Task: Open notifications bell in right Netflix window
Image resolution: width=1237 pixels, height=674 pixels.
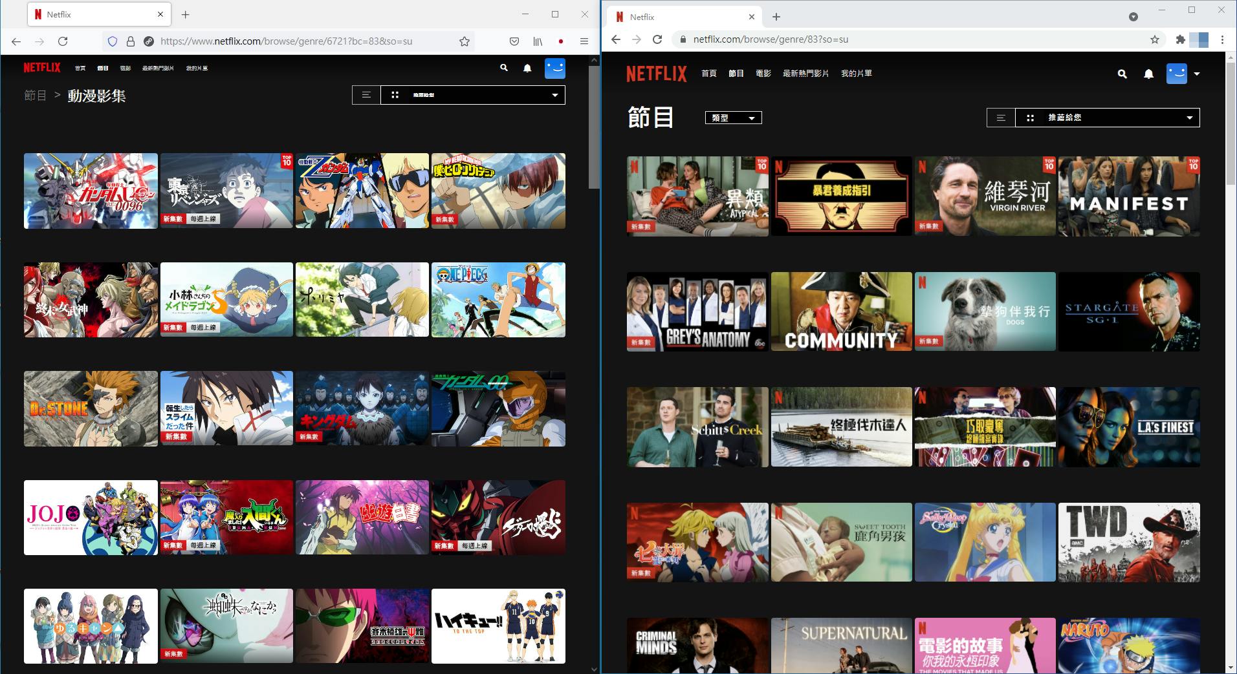Action: click(x=1148, y=74)
